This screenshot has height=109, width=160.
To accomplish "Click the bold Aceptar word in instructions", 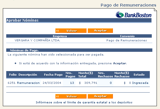I will click(120, 63).
